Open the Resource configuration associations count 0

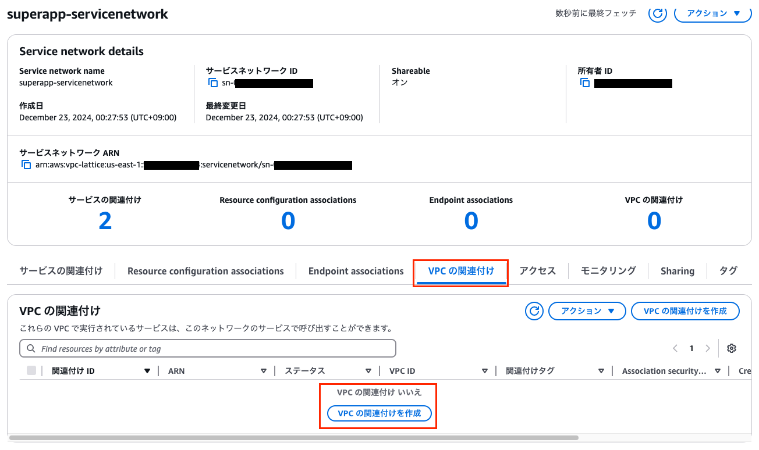coord(288,221)
